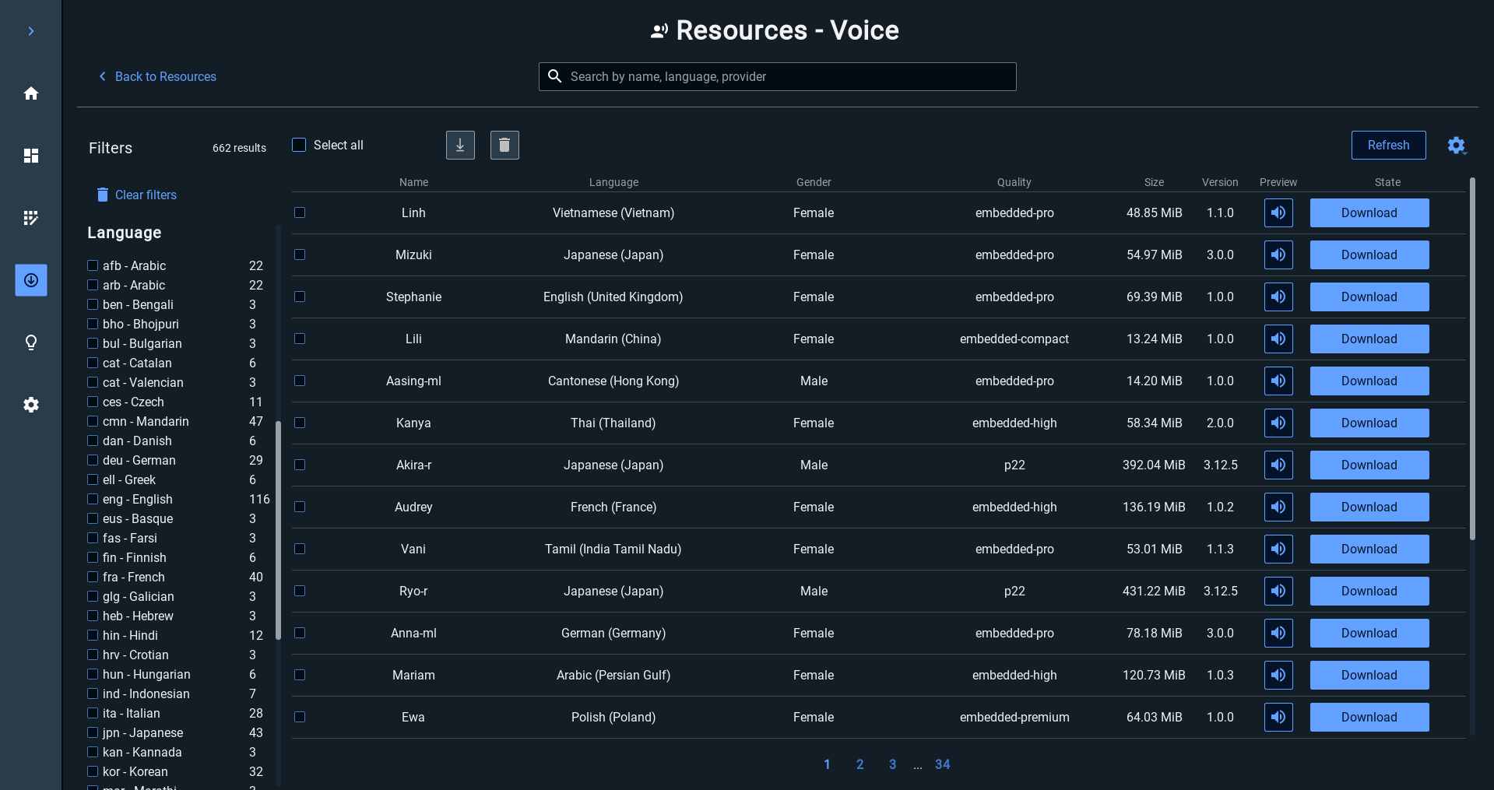This screenshot has width=1494, height=790.
Task: Play preview for the Anna-ml voice
Action: click(x=1278, y=633)
